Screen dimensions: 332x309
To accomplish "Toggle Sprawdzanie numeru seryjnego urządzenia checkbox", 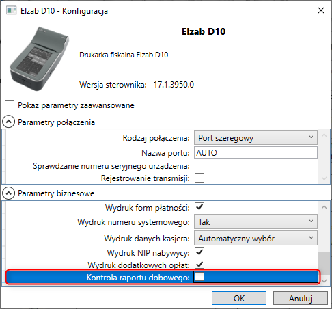I will (199, 165).
